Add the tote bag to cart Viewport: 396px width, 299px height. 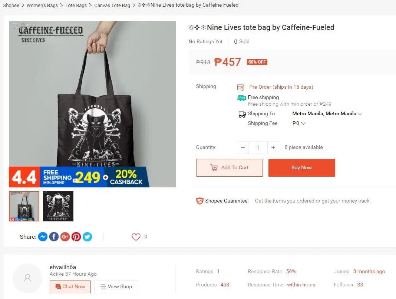click(229, 168)
